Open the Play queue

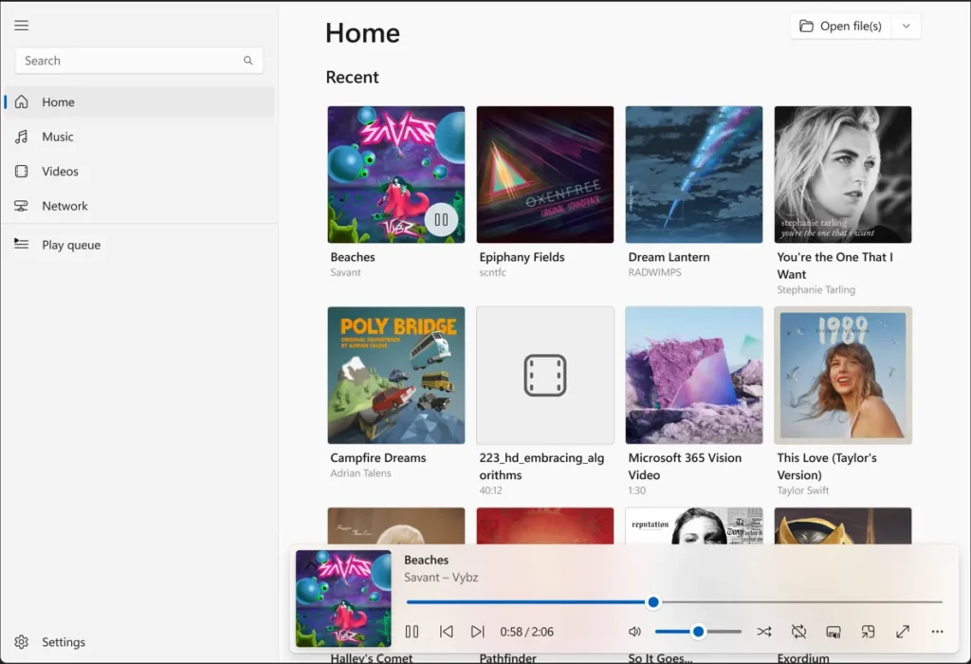coord(70,245)
